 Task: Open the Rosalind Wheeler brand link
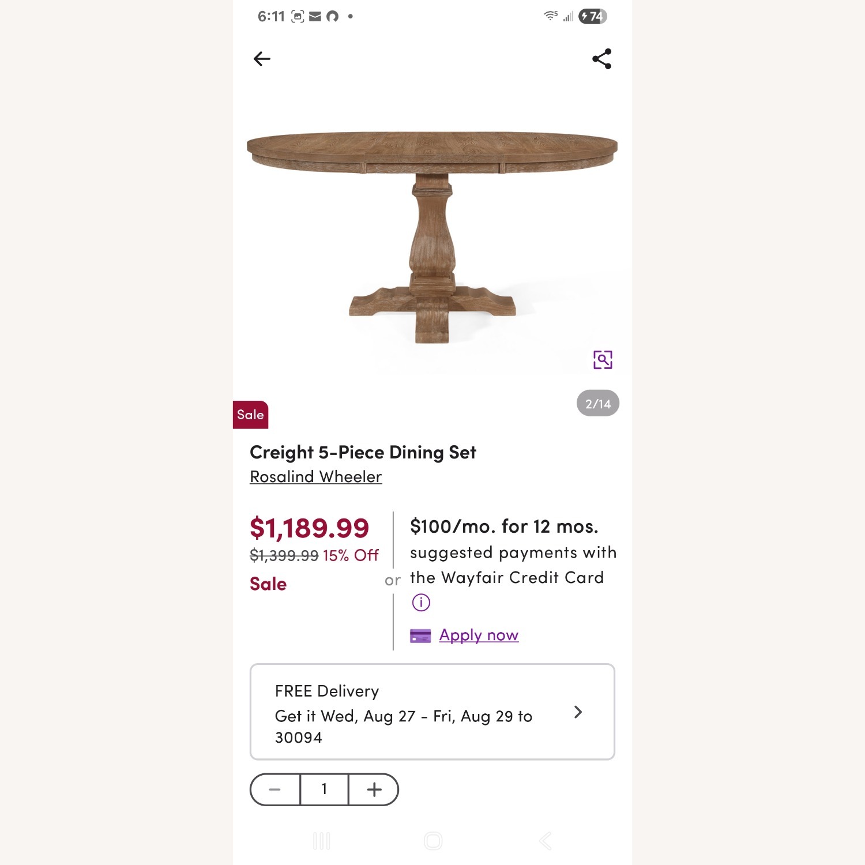coord(315,477)
